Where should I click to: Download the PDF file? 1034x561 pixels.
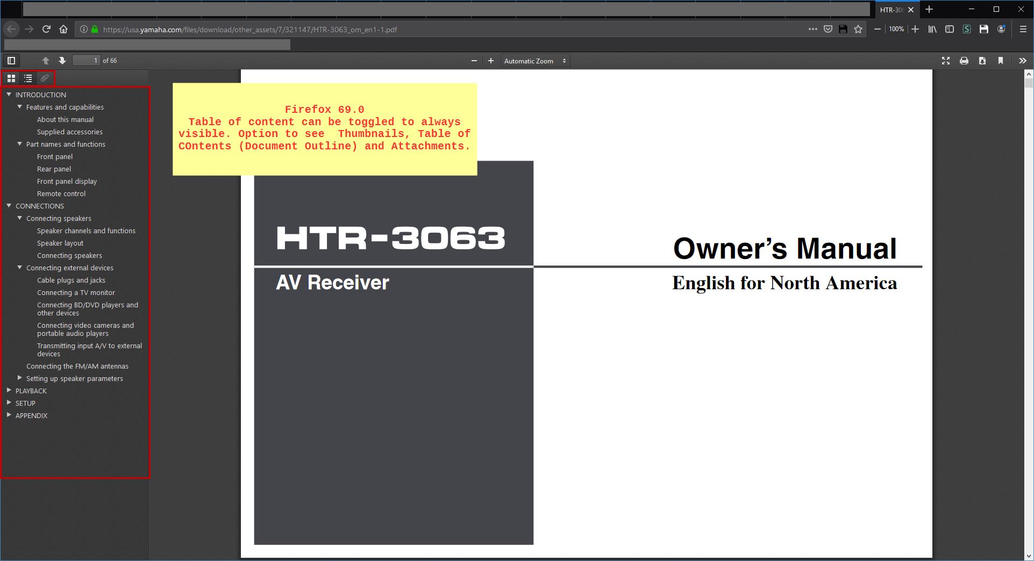[982, 60]
